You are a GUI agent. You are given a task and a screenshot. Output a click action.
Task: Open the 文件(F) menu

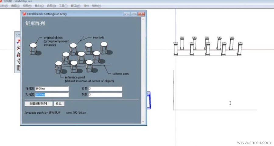tap(4, 6)
